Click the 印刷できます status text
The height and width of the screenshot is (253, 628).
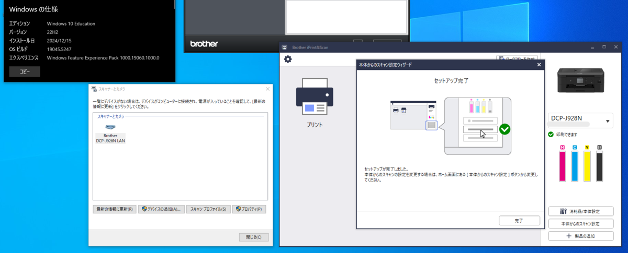pyautogui.click(x=566, y=135)
